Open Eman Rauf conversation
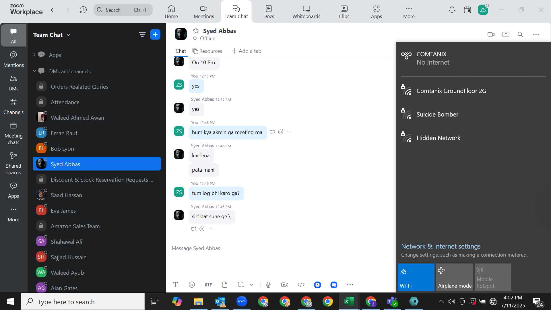The width and height of the screenshot is (551, 310). [x=97, y=133]
